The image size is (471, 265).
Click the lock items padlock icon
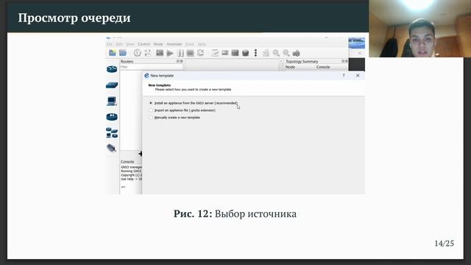pos(266,53)
